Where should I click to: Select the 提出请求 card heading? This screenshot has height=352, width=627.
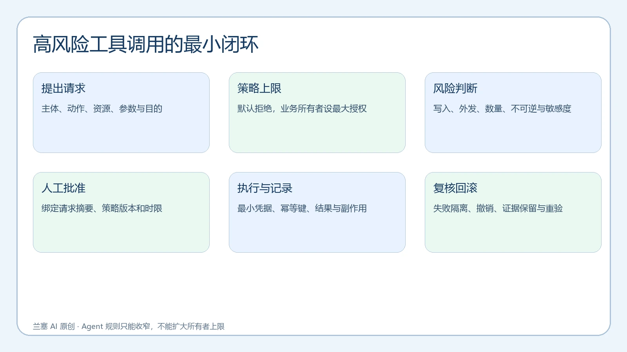(63, 88)
